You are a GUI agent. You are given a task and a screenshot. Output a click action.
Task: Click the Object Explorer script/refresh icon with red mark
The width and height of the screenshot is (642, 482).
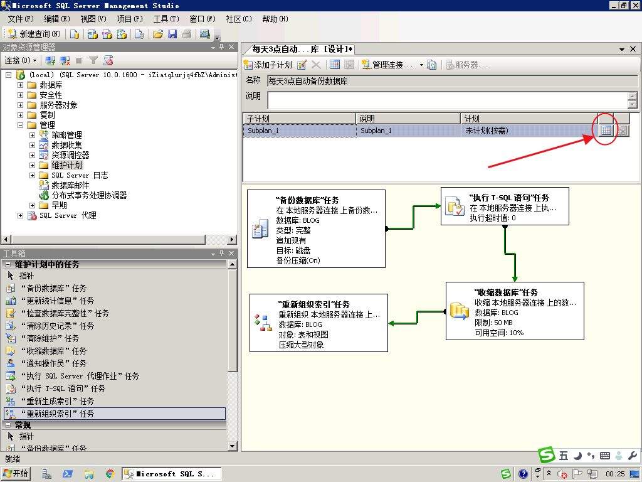108,61
